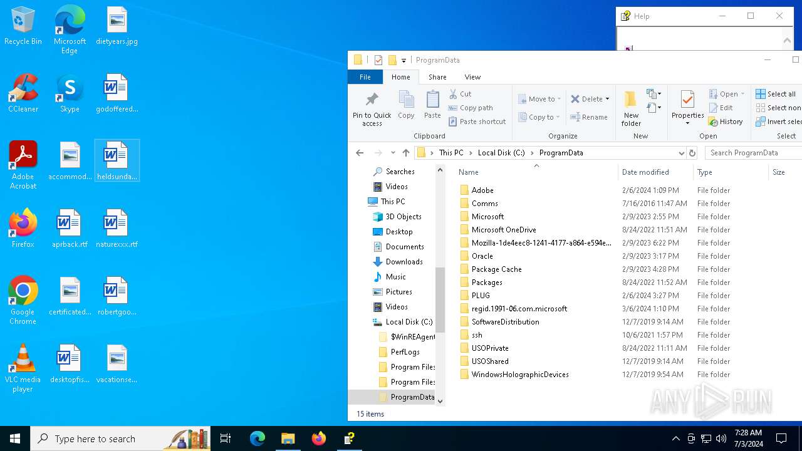Select the VLC media player icon
This screenshot has height=451, width=802.
tap(23, 368)
